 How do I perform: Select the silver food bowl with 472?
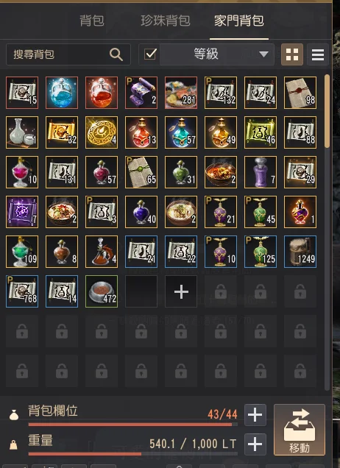tap(102, 291)
